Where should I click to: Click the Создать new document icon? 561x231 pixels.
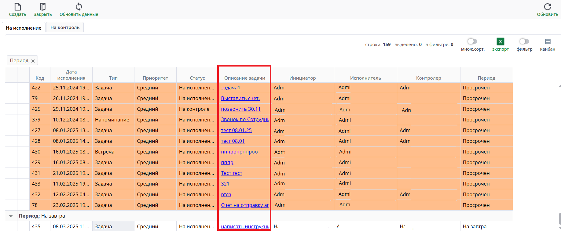pyautogui.click(x=17, y=7)
